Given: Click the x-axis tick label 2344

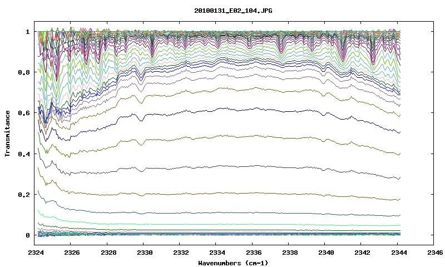Looking at the screenshot, I should point(399,253).
